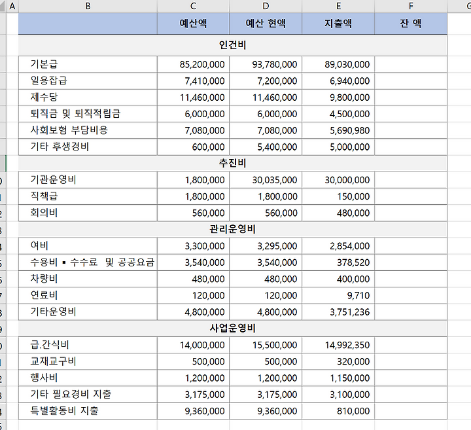Select the cell with value 2,854,000
This screenshot has width=471, height=430.
pos(339,246)
